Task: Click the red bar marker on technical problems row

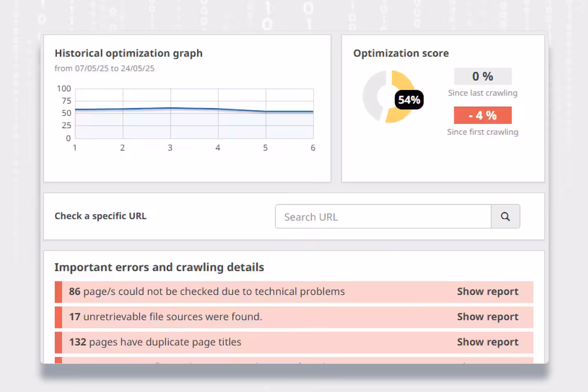Action: 58,292
